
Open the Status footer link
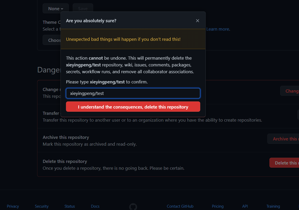tap(70, 206)
